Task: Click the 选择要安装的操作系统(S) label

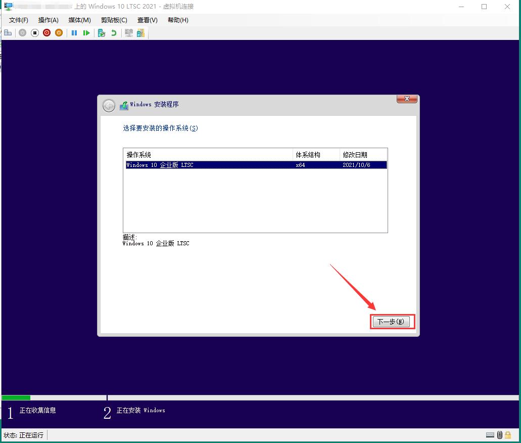Action: (x=161, y=128)
